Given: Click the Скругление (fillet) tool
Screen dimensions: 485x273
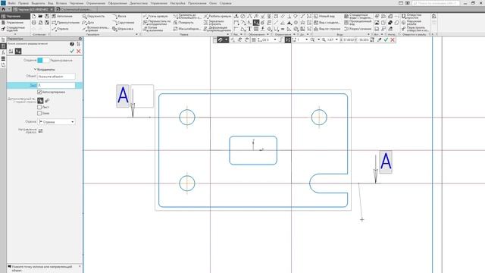Looking at the screenshot, I should (x=123, y=23).
